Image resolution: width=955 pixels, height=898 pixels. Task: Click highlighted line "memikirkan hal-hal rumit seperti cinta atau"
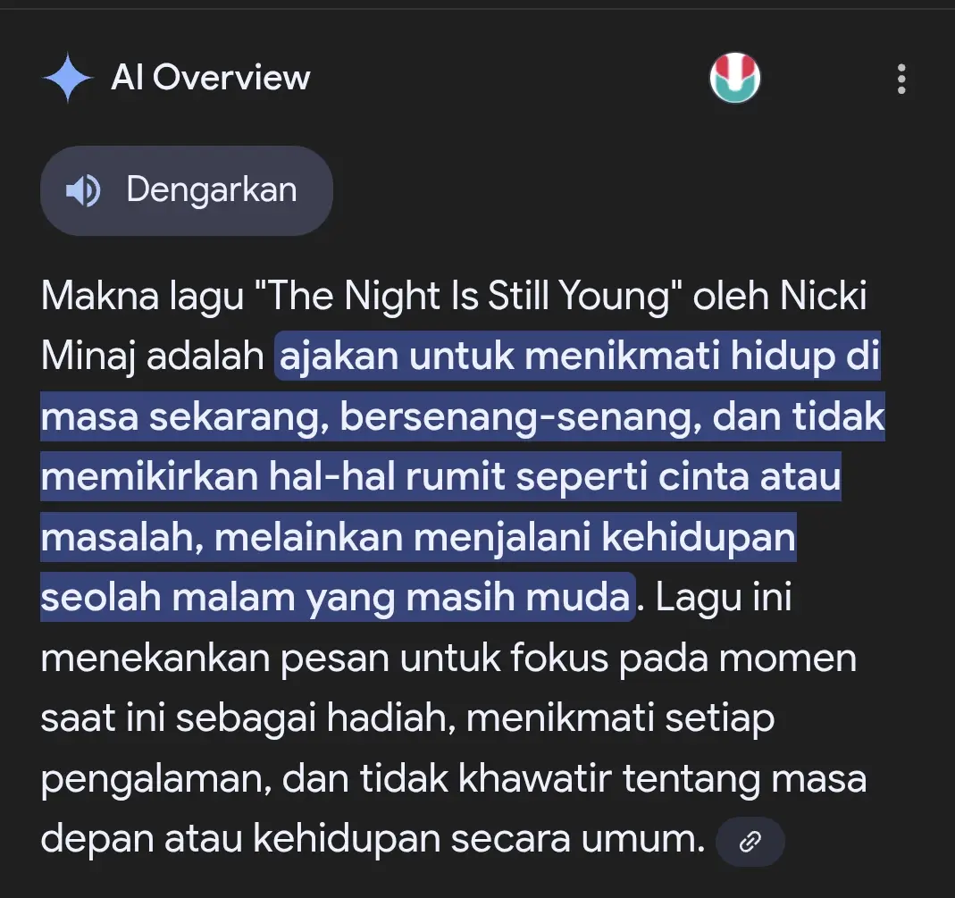tap(440, 476)
